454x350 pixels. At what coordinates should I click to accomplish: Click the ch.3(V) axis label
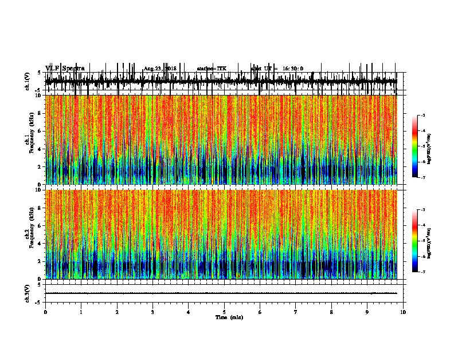tap(28, 293)
